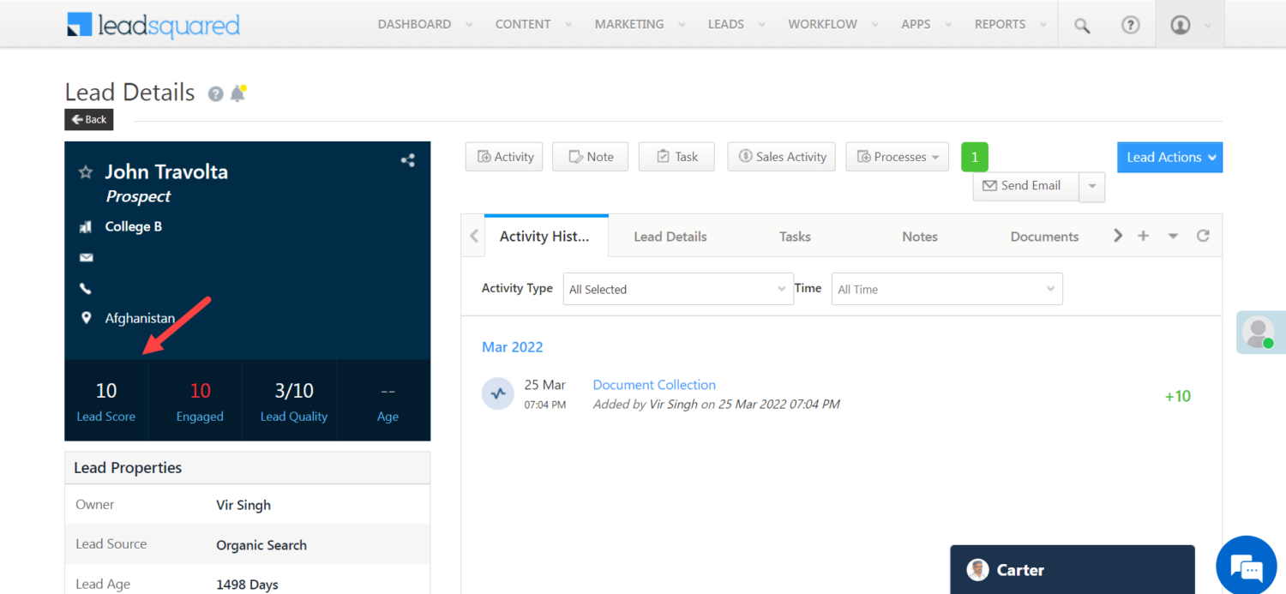The image size is (1286, 594).
Task: Open the Document Collection activity link
Action: [x=653, y=384]
